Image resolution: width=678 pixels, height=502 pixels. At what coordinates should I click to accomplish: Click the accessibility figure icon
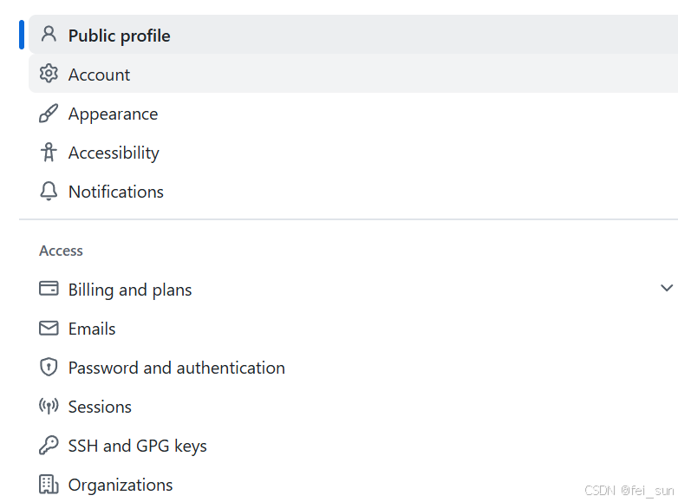pyautogui.click(x=49, y=153)
